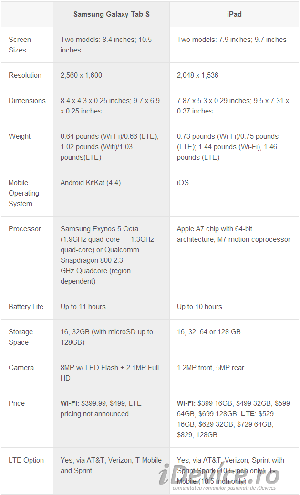This screenshot has height=495, width=300.
Task: Click the Storage Space row label
Action: 21,337
